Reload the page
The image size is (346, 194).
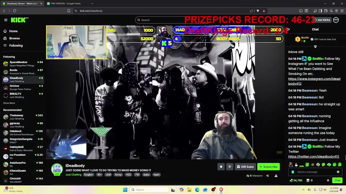[15, 11]
